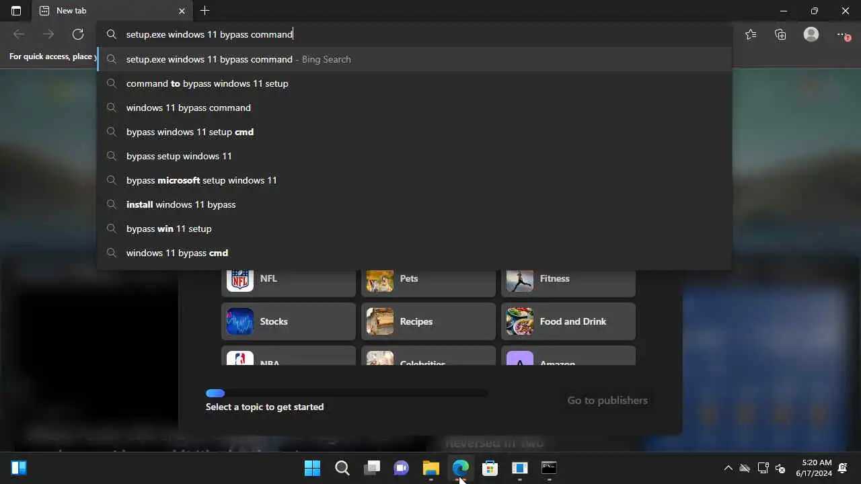The height and width of the screenshot is (484, 861).
Task: Select 'setup.exe windows 11 bypass command' Bing suggestion
Action: [x=414, y=59]
